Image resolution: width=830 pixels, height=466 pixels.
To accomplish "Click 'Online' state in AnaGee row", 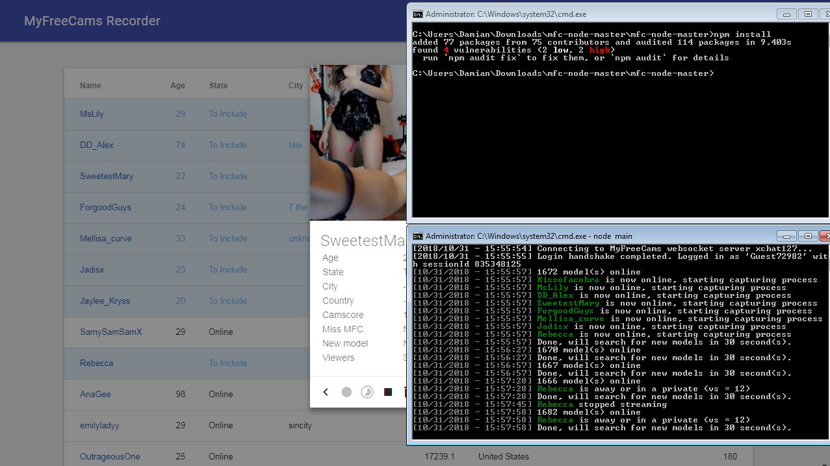I will tap(220, 394).
